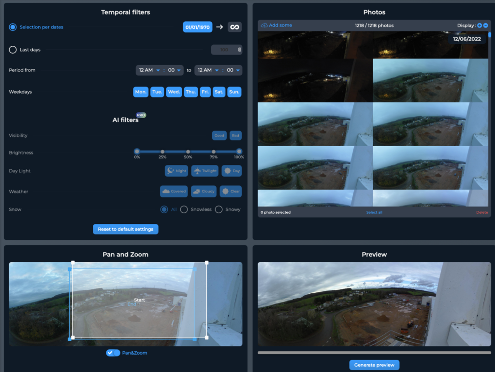The height and width of the screenshot is (372, 495).
Task: Toggle the Sat. weekday filter
Action: click(x=219, y=92)
